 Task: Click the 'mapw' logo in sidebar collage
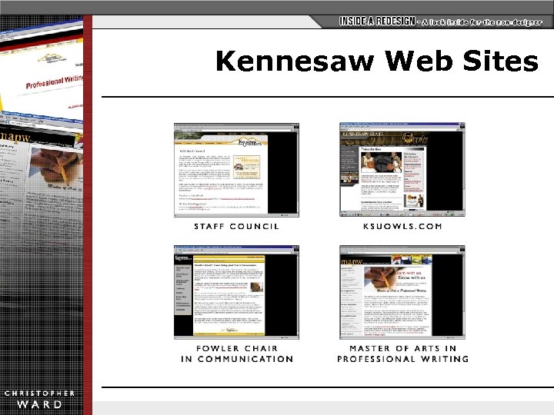(15, 136)
